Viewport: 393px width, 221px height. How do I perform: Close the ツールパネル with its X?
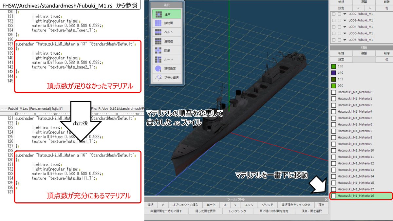pos(326,199)
